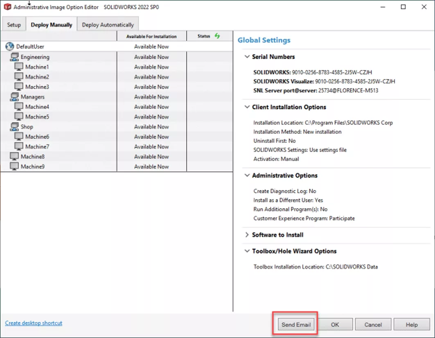Open Help from the bottom button
Viewport: 435px width, 338px height.
point(412,324)
